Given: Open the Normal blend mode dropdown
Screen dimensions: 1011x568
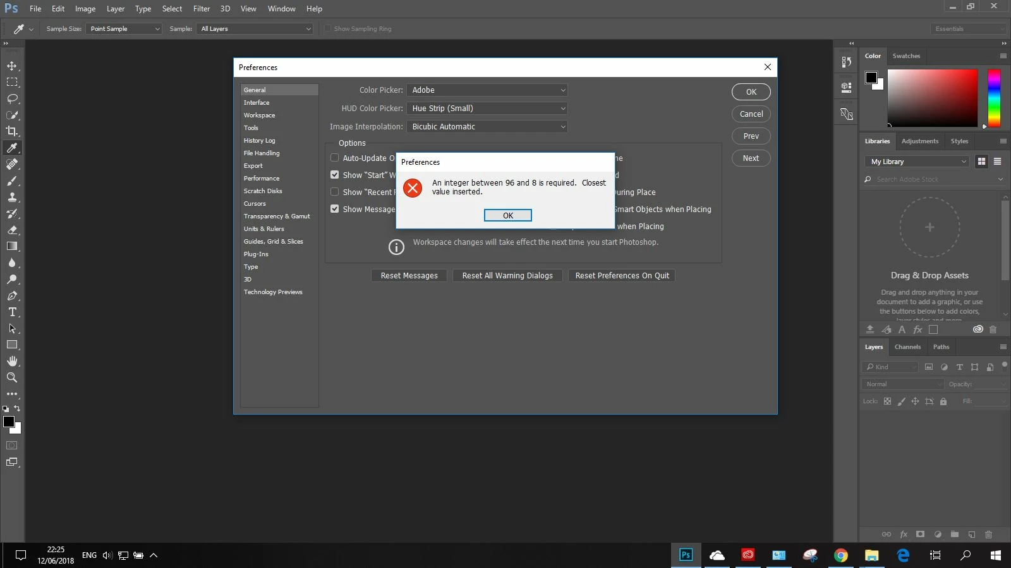Looking at the screenshot, I should (x=902, y=384).
